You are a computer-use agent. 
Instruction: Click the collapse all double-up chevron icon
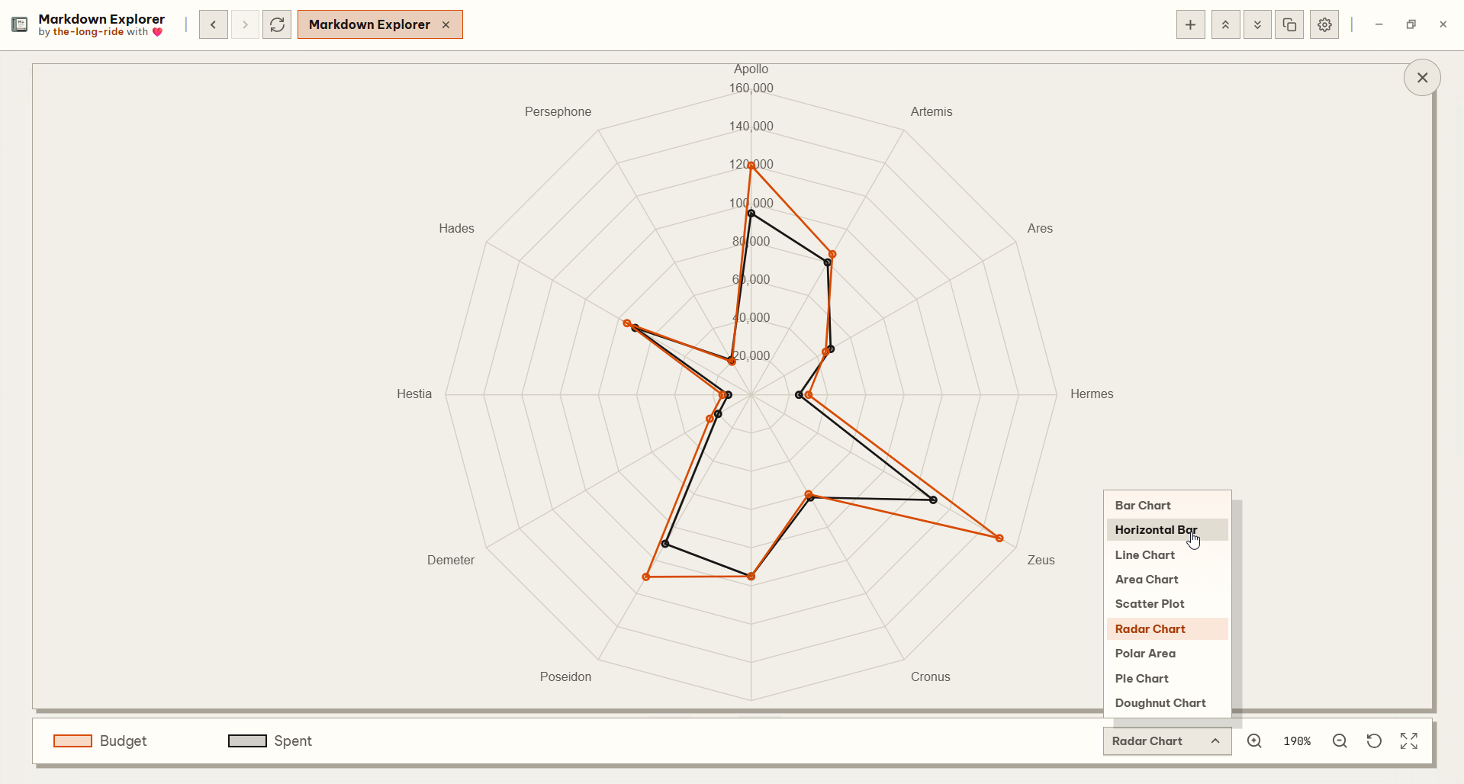(x=1225, y=24)
